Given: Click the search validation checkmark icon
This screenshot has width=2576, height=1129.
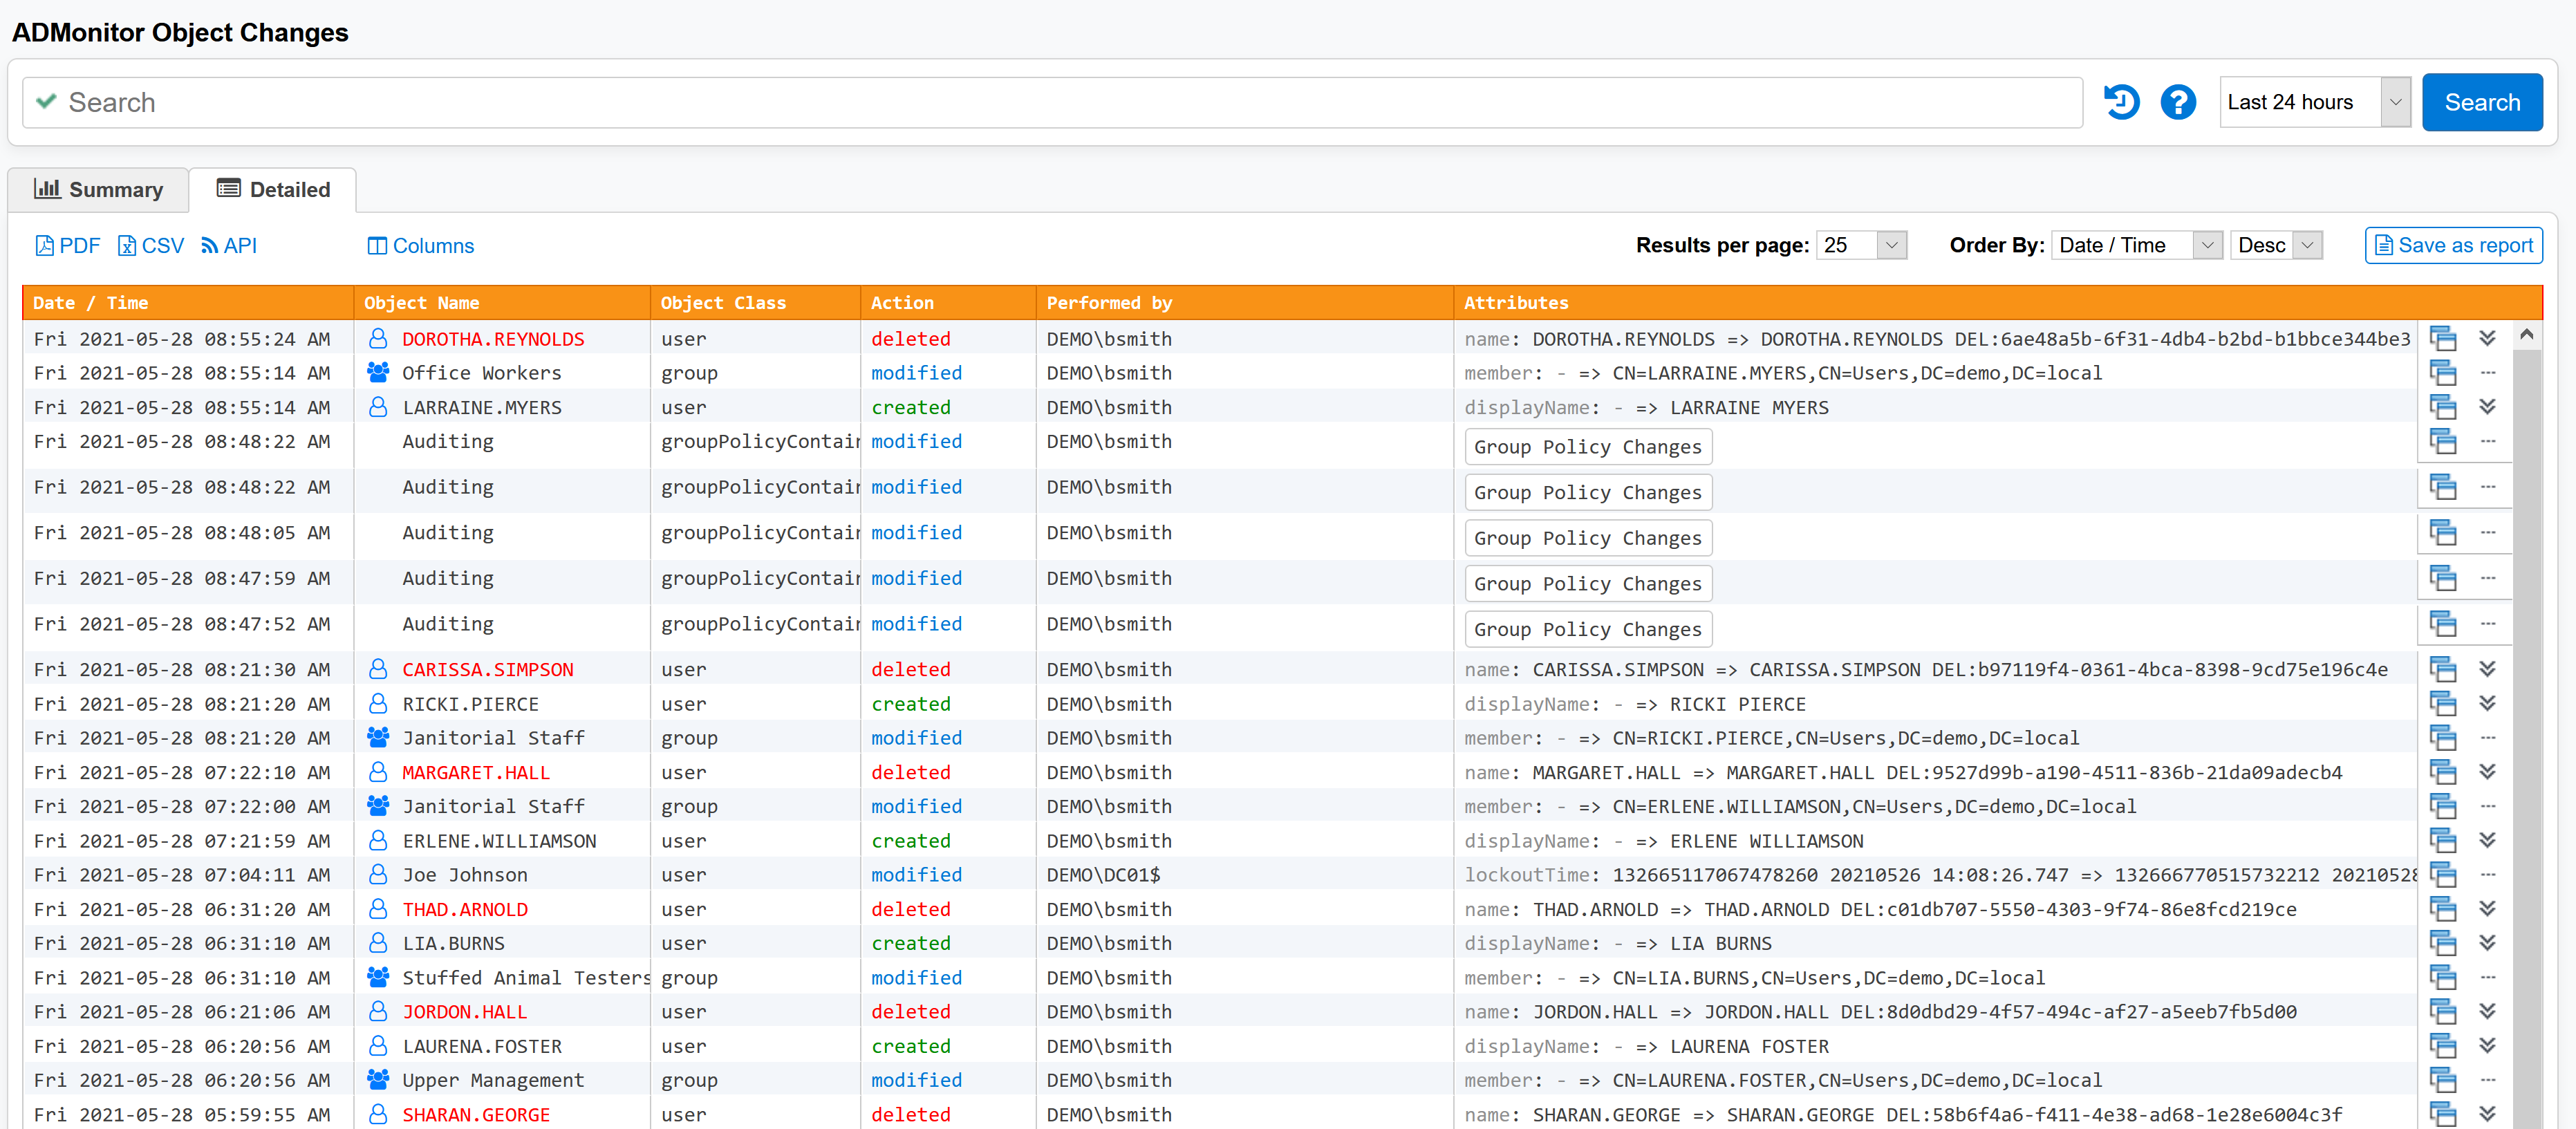Looking at the screenshot, I should [x=46, y=102].
